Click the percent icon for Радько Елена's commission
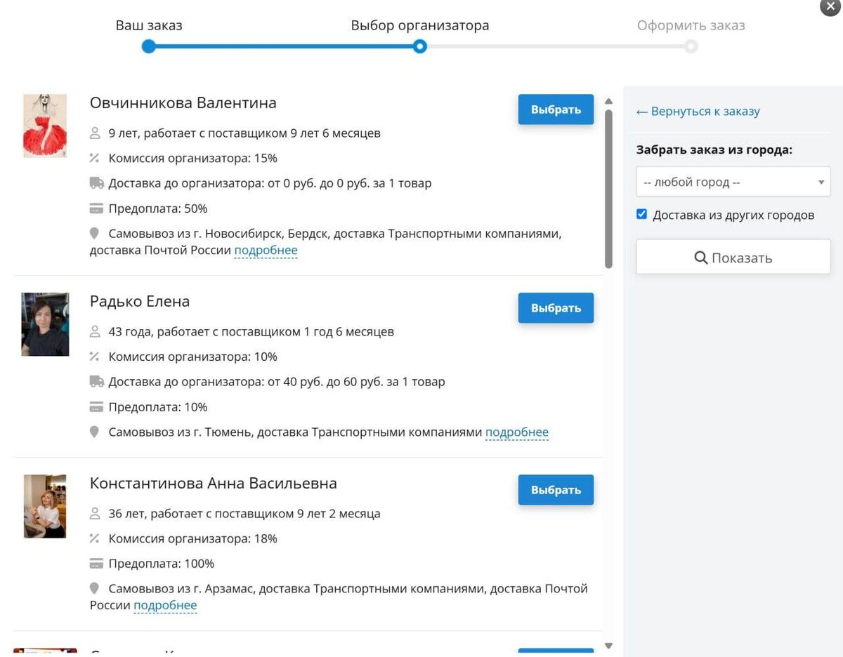The height and width of the screenshot is (657, 843). click(95, 357)
